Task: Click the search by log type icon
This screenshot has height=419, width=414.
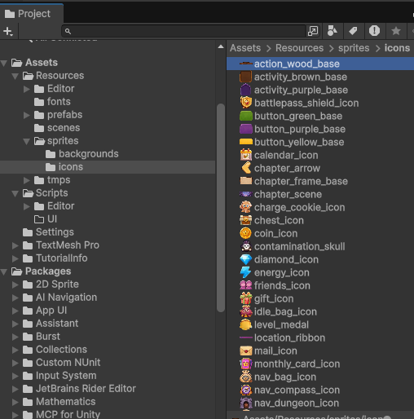Action: coord(374,31)
